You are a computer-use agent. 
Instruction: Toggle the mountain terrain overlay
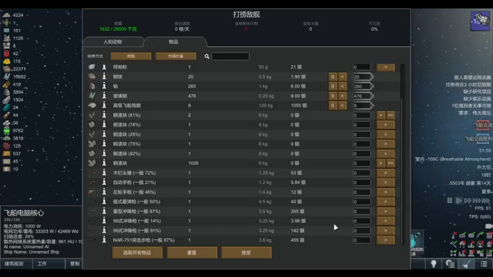471,244
